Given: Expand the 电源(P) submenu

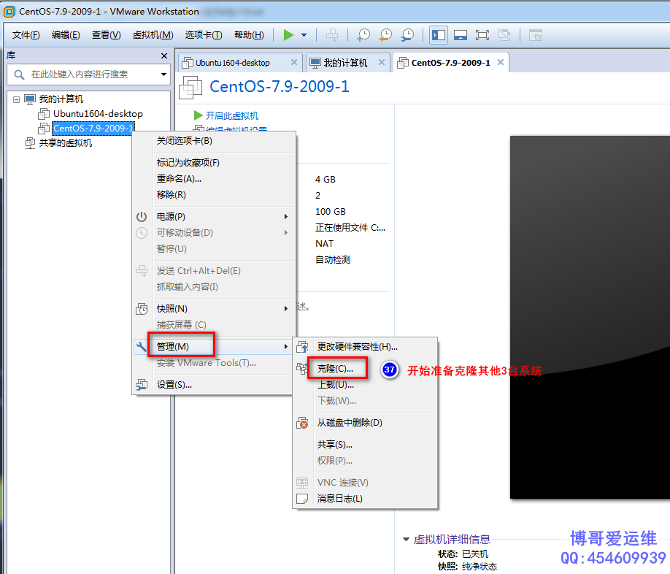Looking at the screenshot, I should [x=214, y=217].
